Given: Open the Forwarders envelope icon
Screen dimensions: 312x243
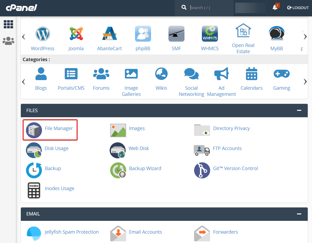Looking at the screenshot, I should pyautogui.click(x=202, y=233).
